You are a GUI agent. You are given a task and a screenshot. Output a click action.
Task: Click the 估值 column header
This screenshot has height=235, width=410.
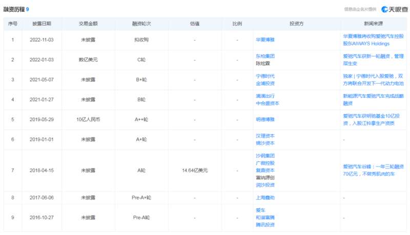point(195,24)
